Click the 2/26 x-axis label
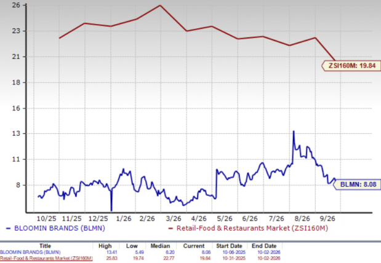This screenshot has height=263, width=381. 147,219
